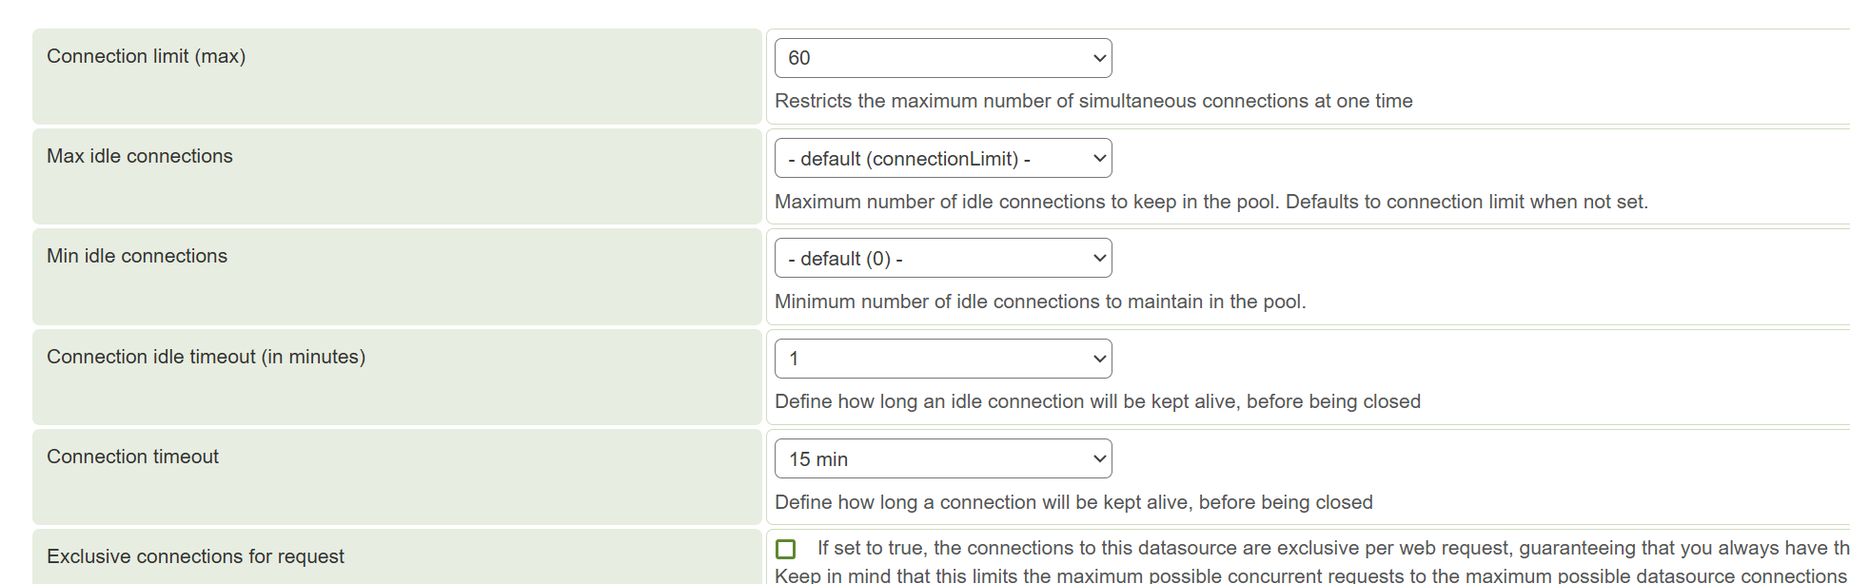
Task: Click the Connection timeout help text
Action: [1073, 502]
